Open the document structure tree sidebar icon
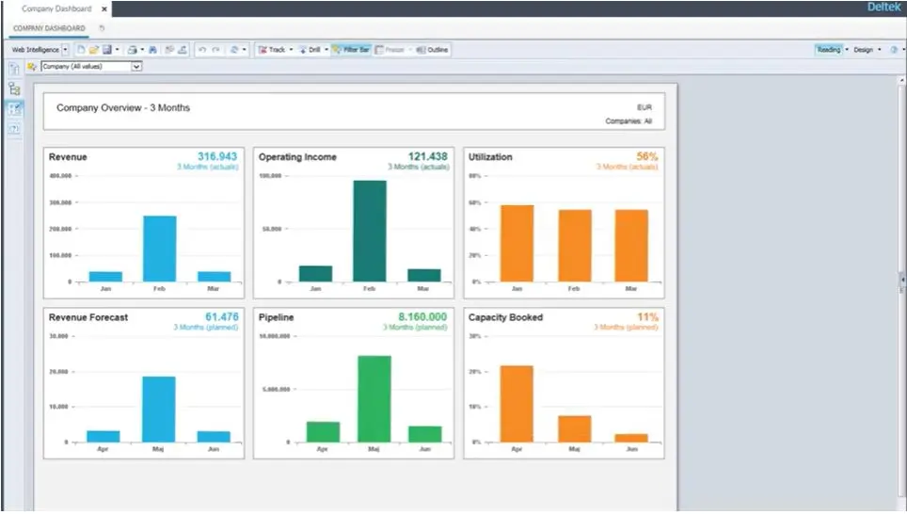Image resolution: width=907 pixels, height=514 pixels. (14, 88)
